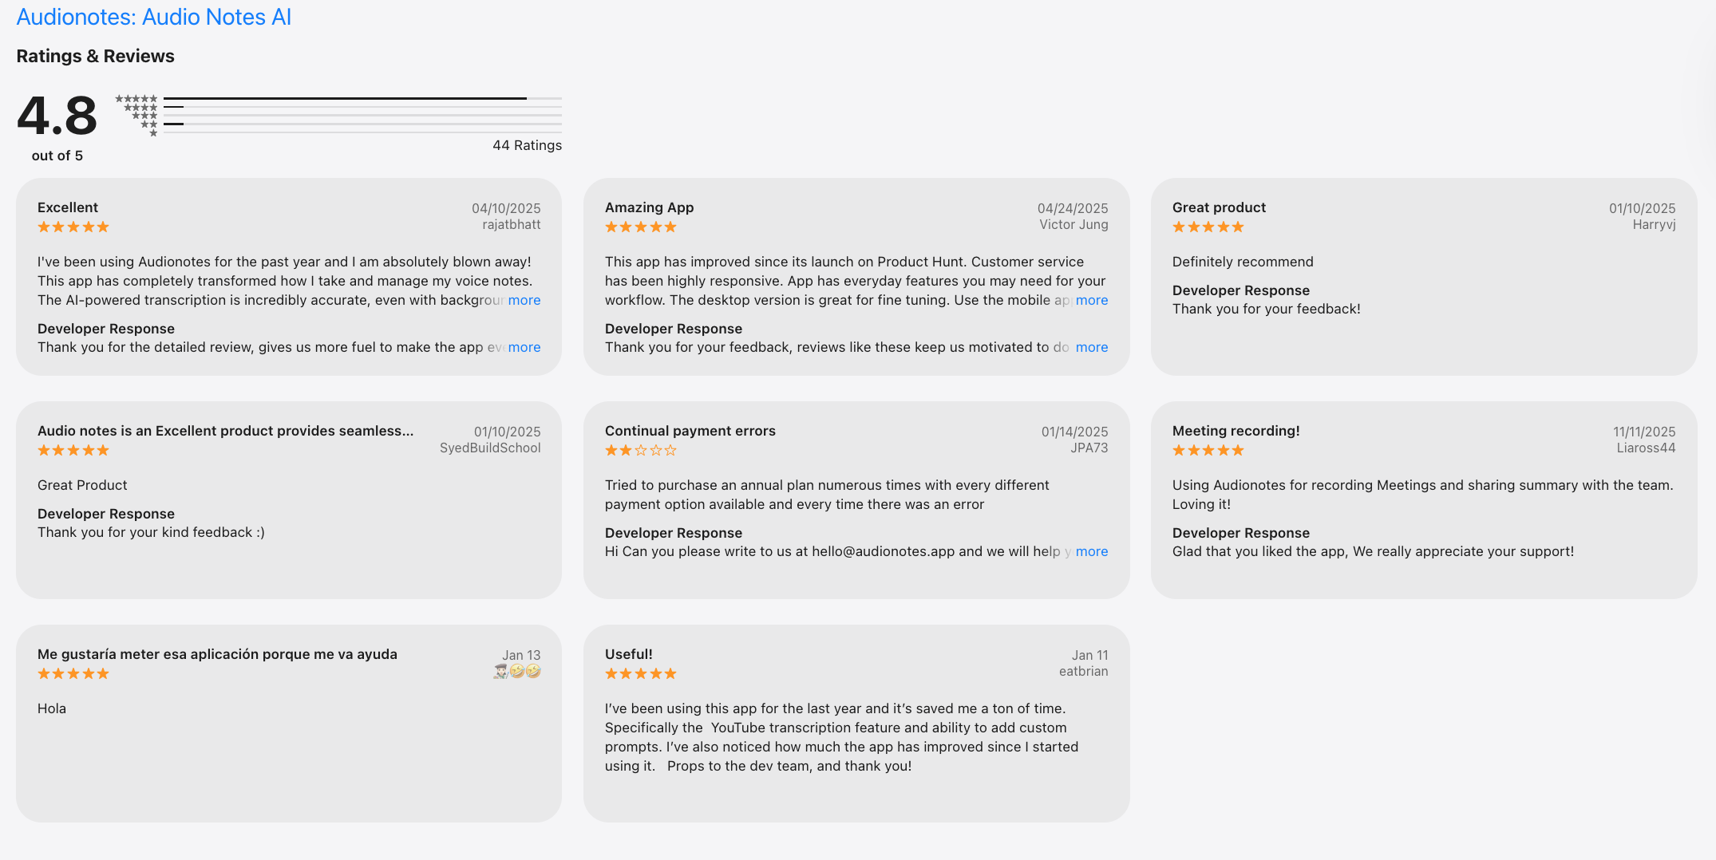Expand the Amazing App review text
Viewport: 1716px width, 860px height.
click(x=1092, y=300)
